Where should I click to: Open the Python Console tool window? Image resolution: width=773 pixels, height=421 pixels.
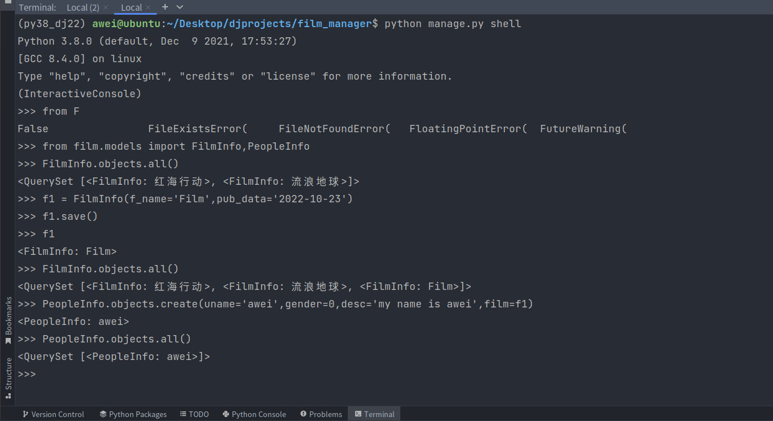254,414
